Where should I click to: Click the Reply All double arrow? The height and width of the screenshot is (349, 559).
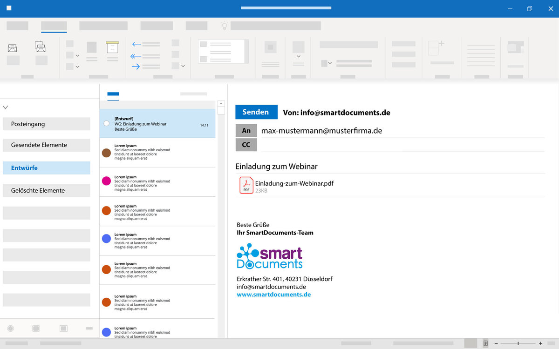point(136,56)
